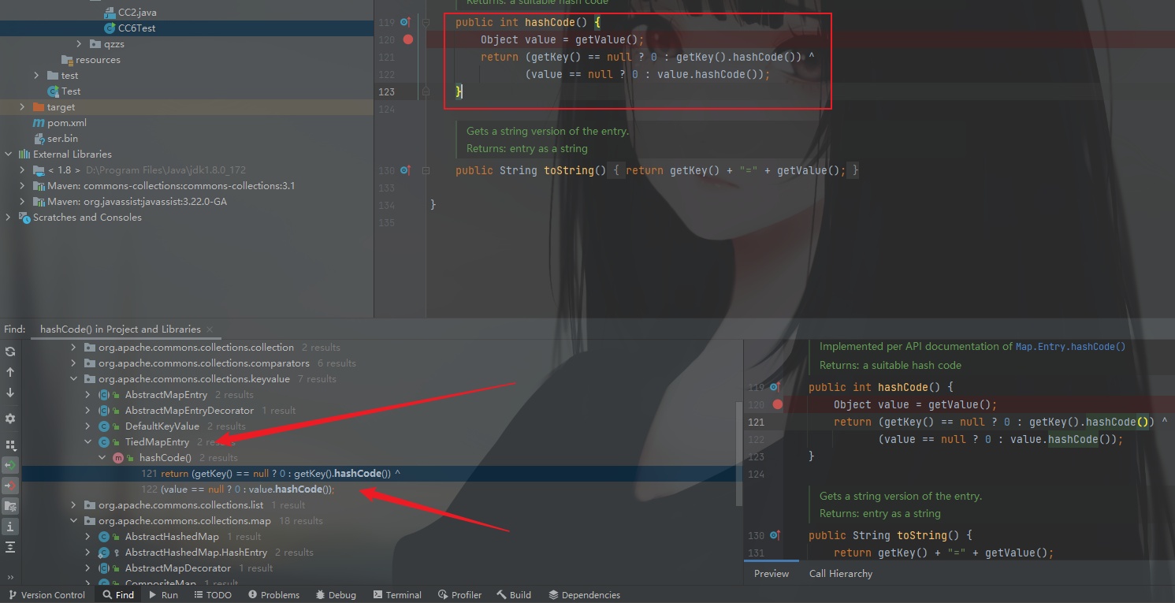Open the Problems tool window
The width and height of the screenshot is (1175, 603).
(273, 595)
